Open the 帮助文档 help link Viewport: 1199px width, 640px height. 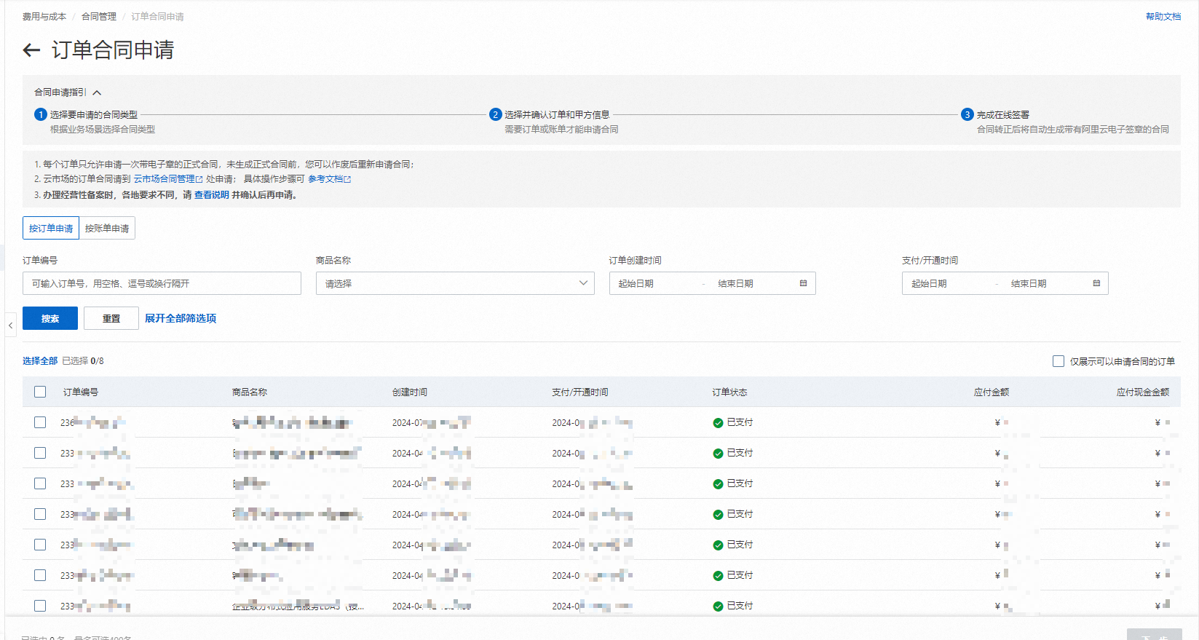click(x=1163, y=16)
